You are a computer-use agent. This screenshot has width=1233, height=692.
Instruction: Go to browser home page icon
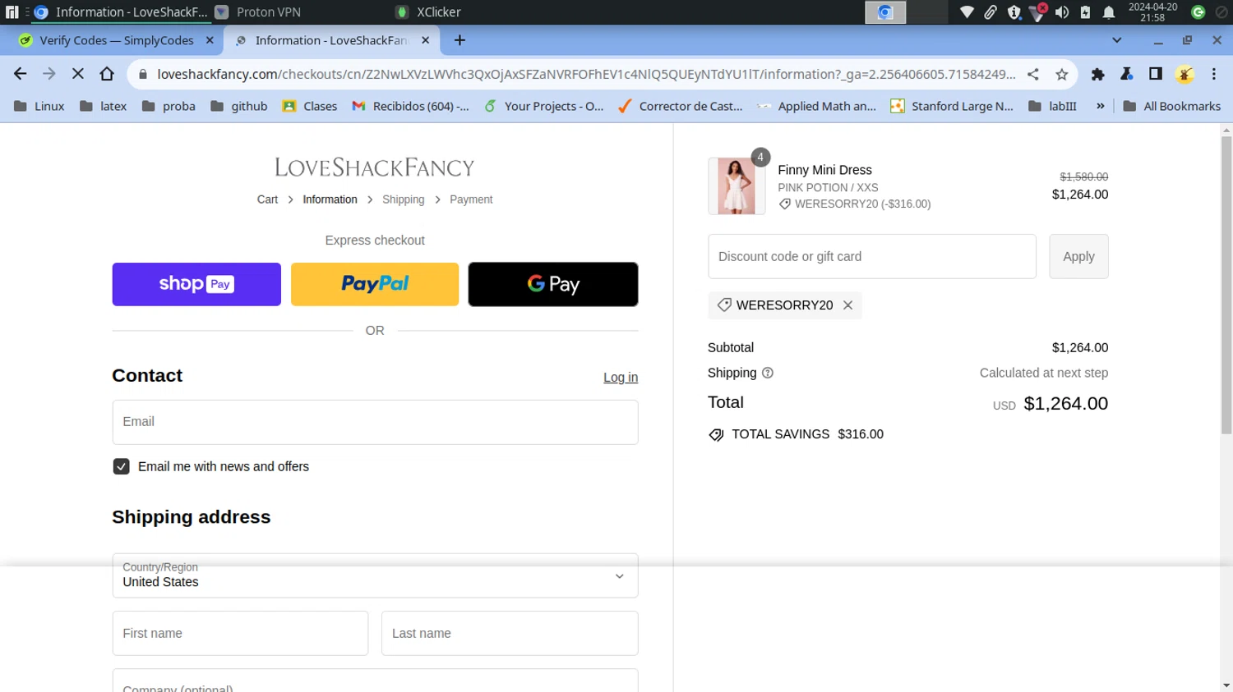point(107,74)
